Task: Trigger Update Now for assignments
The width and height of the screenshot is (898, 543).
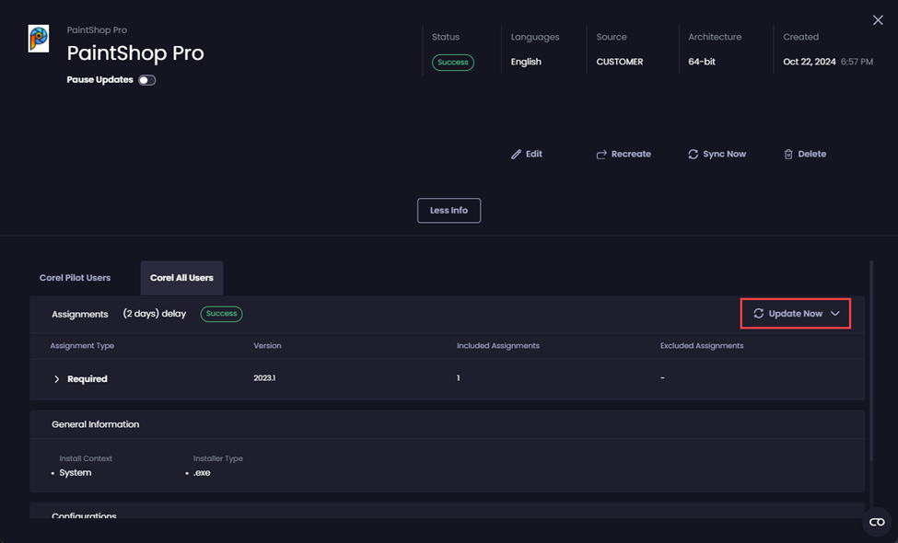Action: click(x=794, y=313)
